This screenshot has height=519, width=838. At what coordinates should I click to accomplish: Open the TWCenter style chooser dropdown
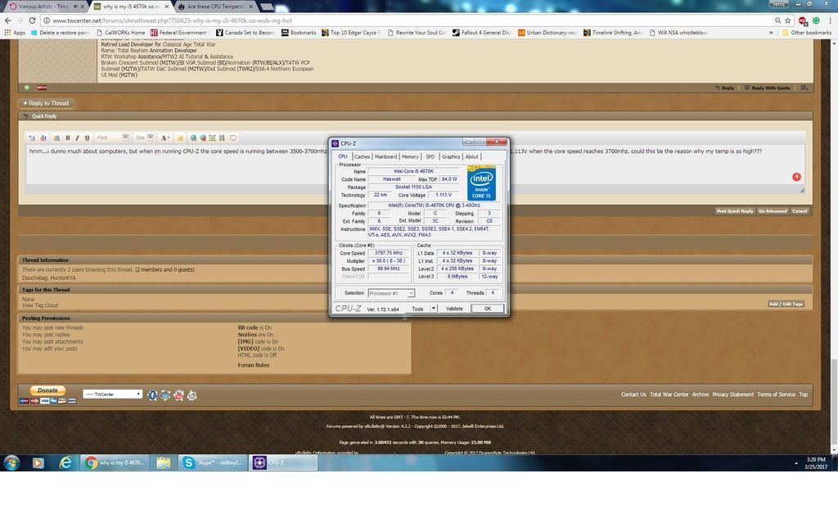(x=112, y=395)
